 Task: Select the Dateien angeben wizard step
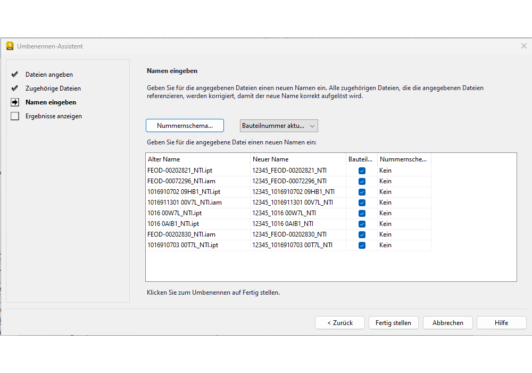click(x=49, y=75)
